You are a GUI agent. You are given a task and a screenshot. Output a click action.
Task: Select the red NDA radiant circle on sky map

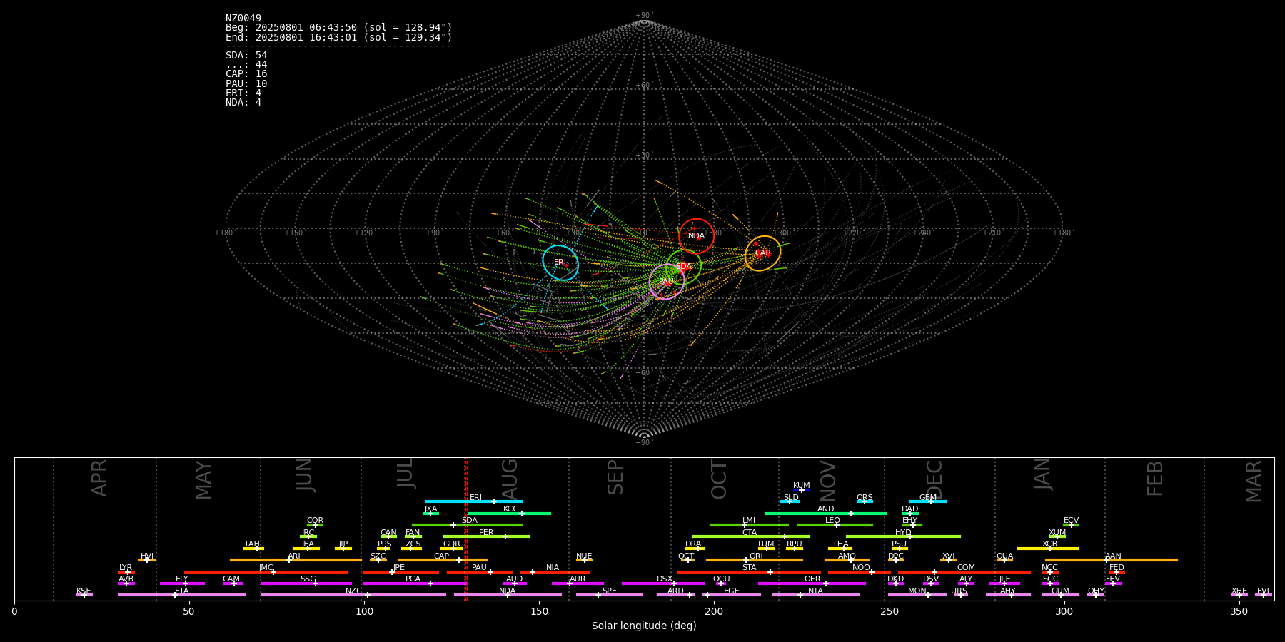696,236
